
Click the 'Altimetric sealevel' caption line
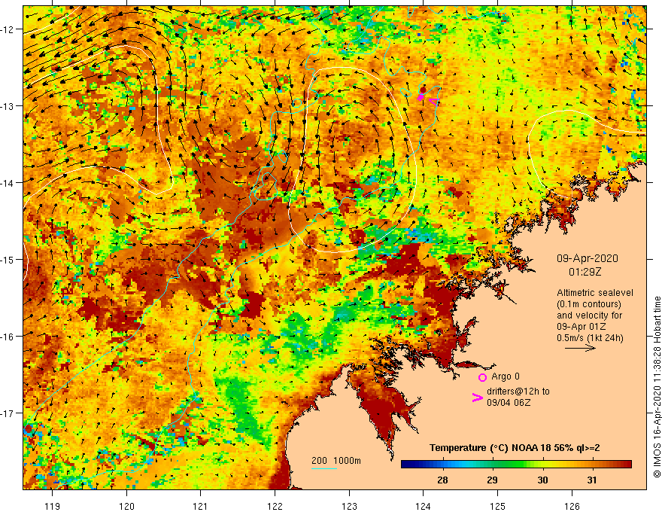pyautogui.click(x=595, y=293)
